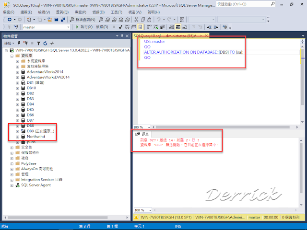
Task: Click the Object Explorer disconnect icon
Action: pos(25,43)
